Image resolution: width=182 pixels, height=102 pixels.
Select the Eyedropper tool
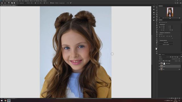tap(157, 18)
